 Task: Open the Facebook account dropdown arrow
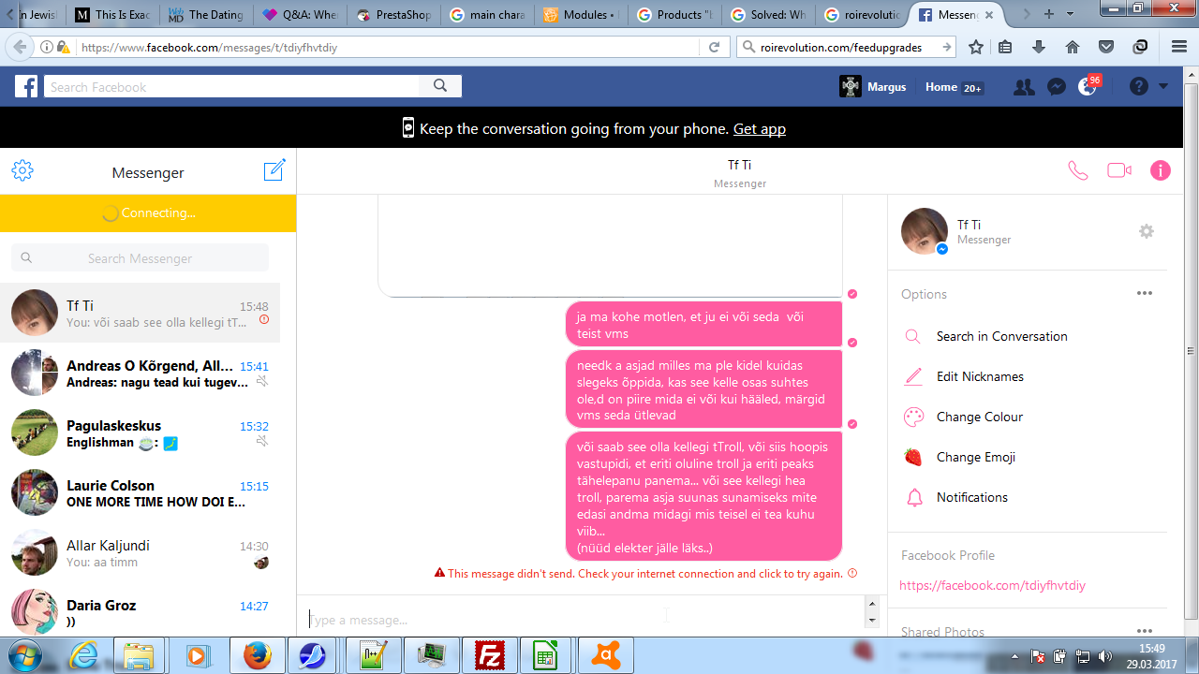tap(1163, 87)
